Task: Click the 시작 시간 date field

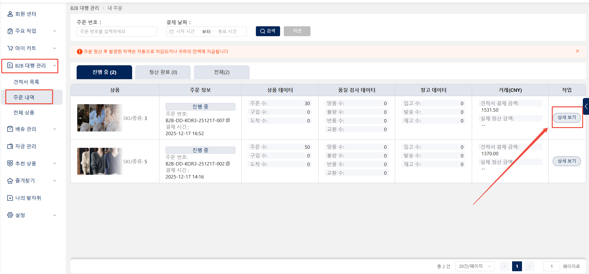Action: click(185, 32)
